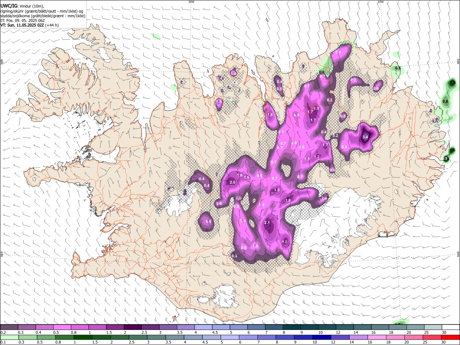The width and height of the screenshot is (460, 345).
Task: Click the '1.9' precipitation value on the map
Action: 316,109
